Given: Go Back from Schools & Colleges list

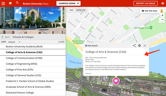Looking at the screenshot, I should point(6,37).
